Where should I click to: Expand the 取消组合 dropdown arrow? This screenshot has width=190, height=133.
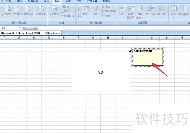point(183,17)
